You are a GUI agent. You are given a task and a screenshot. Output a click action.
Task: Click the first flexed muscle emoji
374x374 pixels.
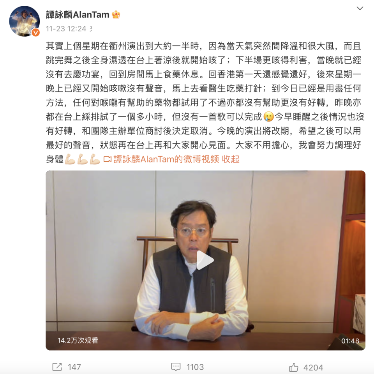(x=70, y=159)
